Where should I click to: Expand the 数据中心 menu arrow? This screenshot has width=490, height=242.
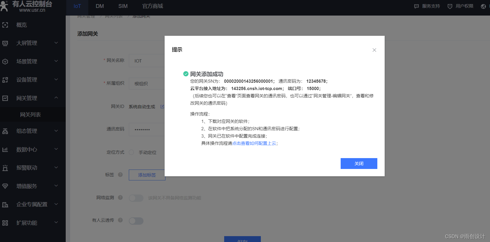point(56,149)
